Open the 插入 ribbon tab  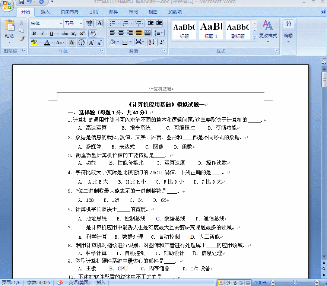(45, 12)
